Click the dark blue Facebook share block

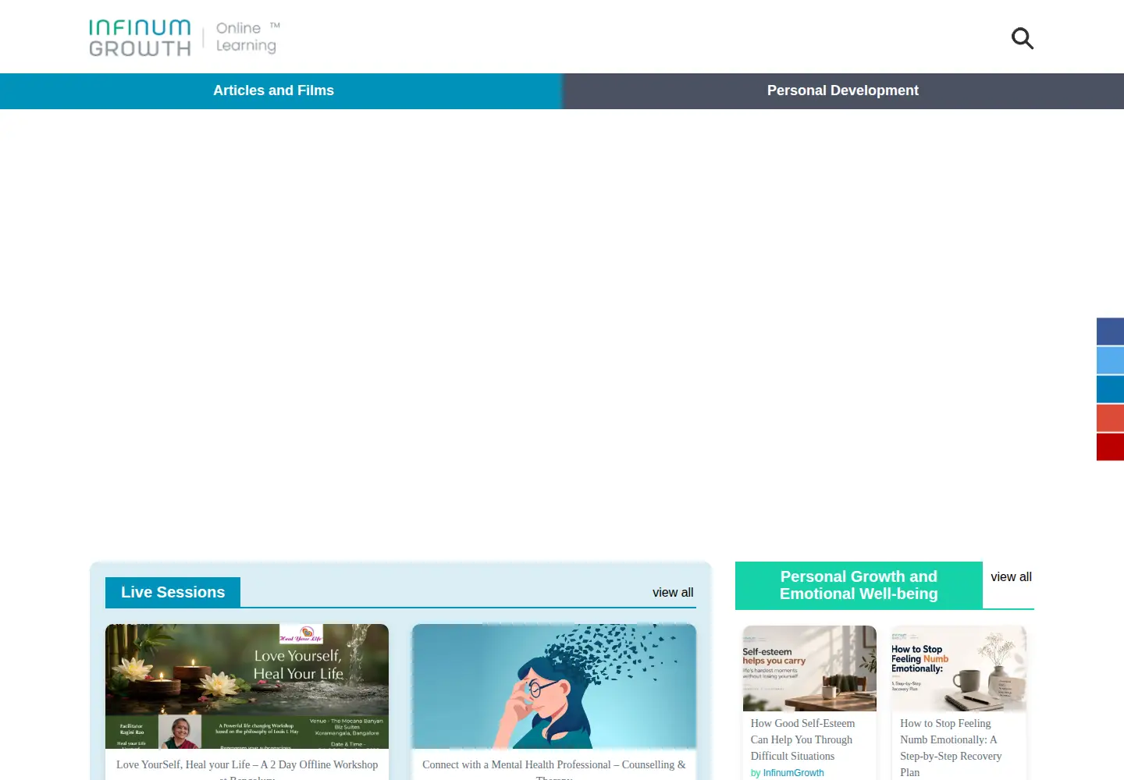pos(1110,331)
